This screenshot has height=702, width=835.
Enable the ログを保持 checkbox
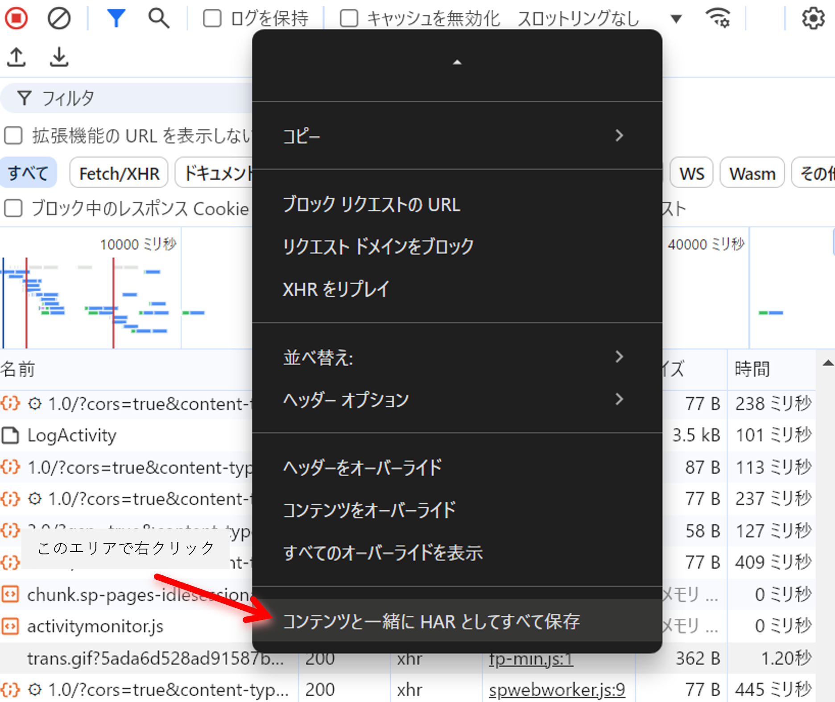click(212, 18)
